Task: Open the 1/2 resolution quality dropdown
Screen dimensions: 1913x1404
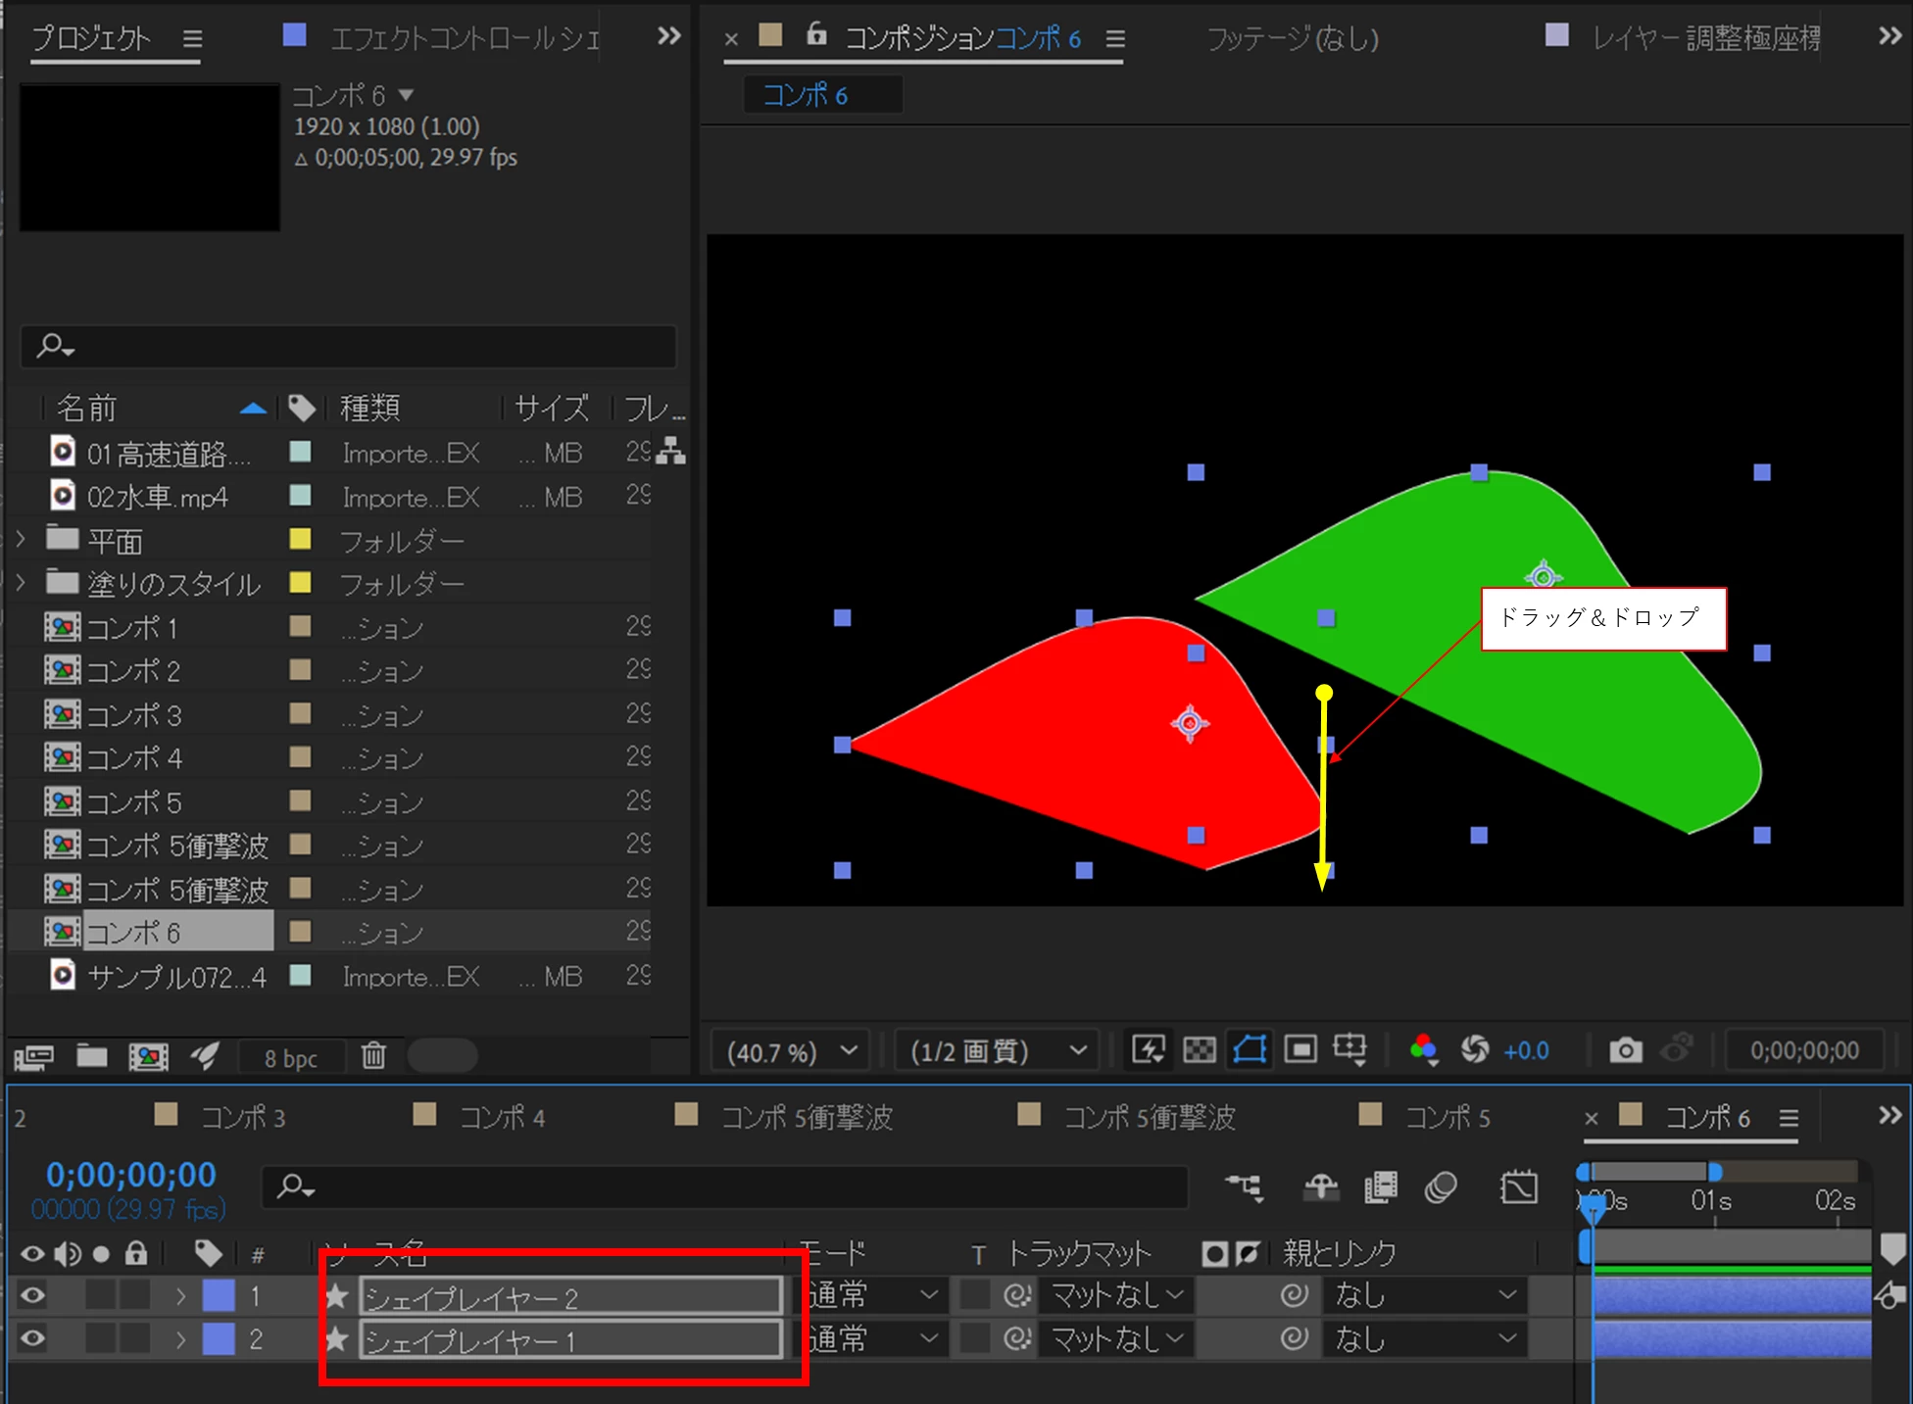Action: click(998, 1051)
